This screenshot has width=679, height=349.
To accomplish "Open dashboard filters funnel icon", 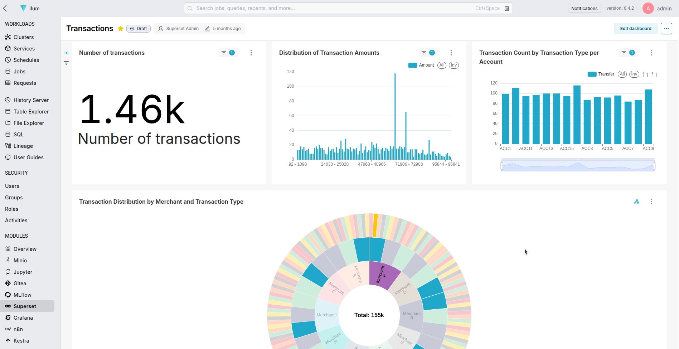I will (x=66, y=63).
